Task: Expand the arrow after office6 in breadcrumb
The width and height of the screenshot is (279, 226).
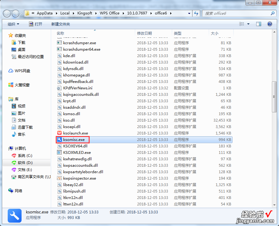Action: point(171,13)
